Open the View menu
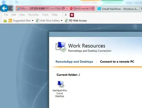This screenshot has height=108, width=142. click(22, 15)
